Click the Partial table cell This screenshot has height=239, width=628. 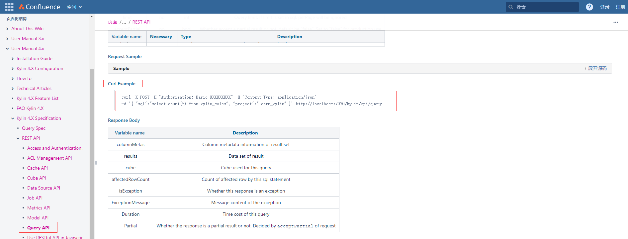tap(131, 226)
